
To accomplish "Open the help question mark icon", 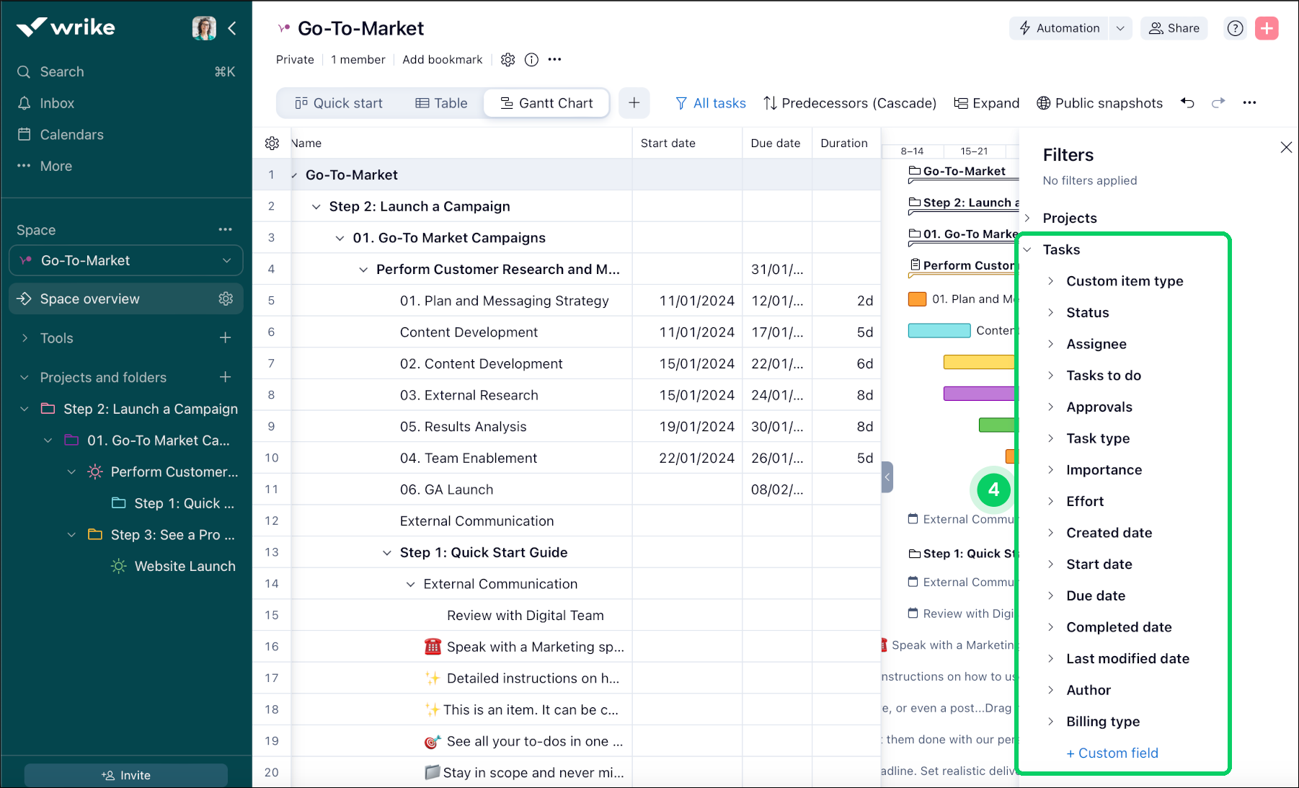I will pos(1235,28).
